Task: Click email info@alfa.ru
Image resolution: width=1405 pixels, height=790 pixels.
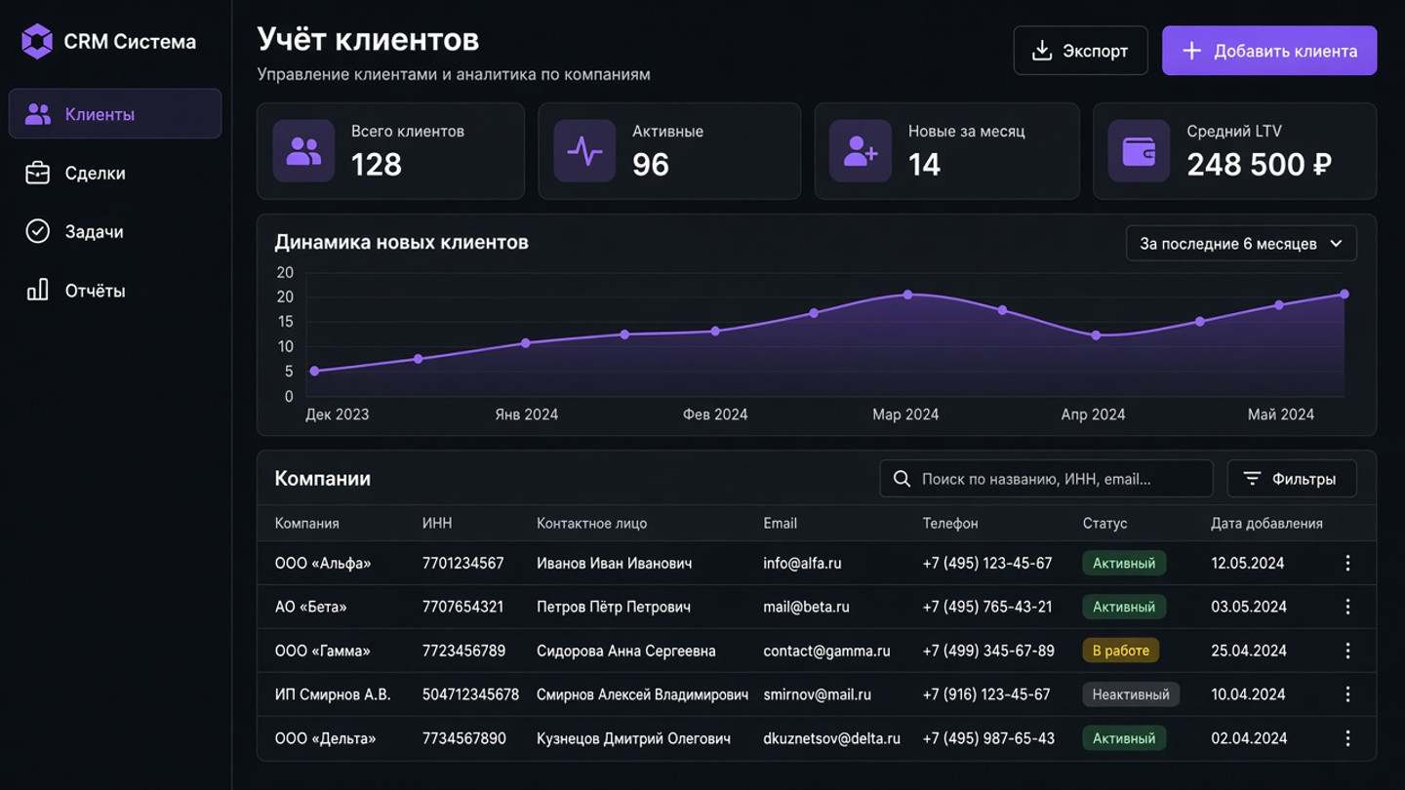Action: [x=802, y=563]
